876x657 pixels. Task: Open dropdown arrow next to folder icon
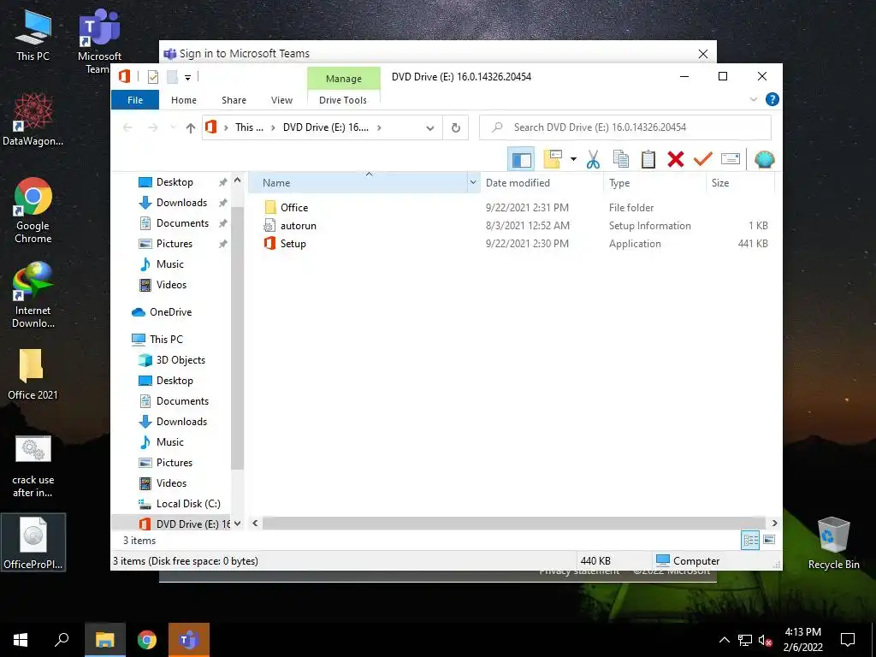pyautogui.click(x=573, y=160)
